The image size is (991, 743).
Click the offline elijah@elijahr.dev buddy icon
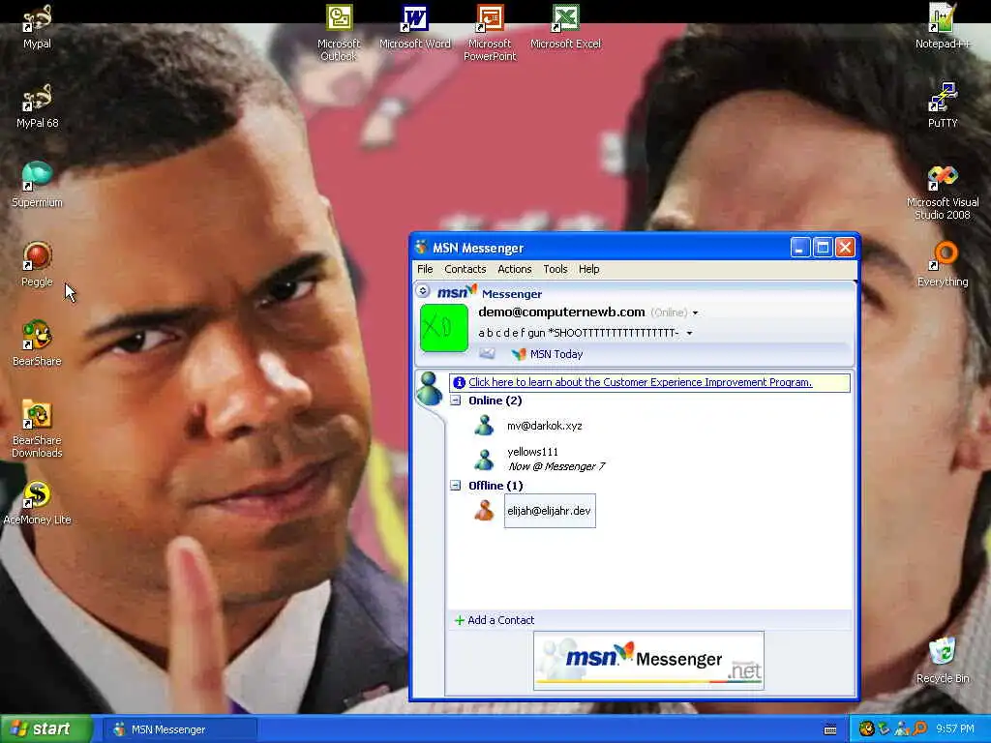(x=484, y=511)
